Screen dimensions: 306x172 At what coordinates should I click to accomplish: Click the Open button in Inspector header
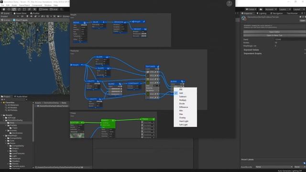[x=303, y=21]
